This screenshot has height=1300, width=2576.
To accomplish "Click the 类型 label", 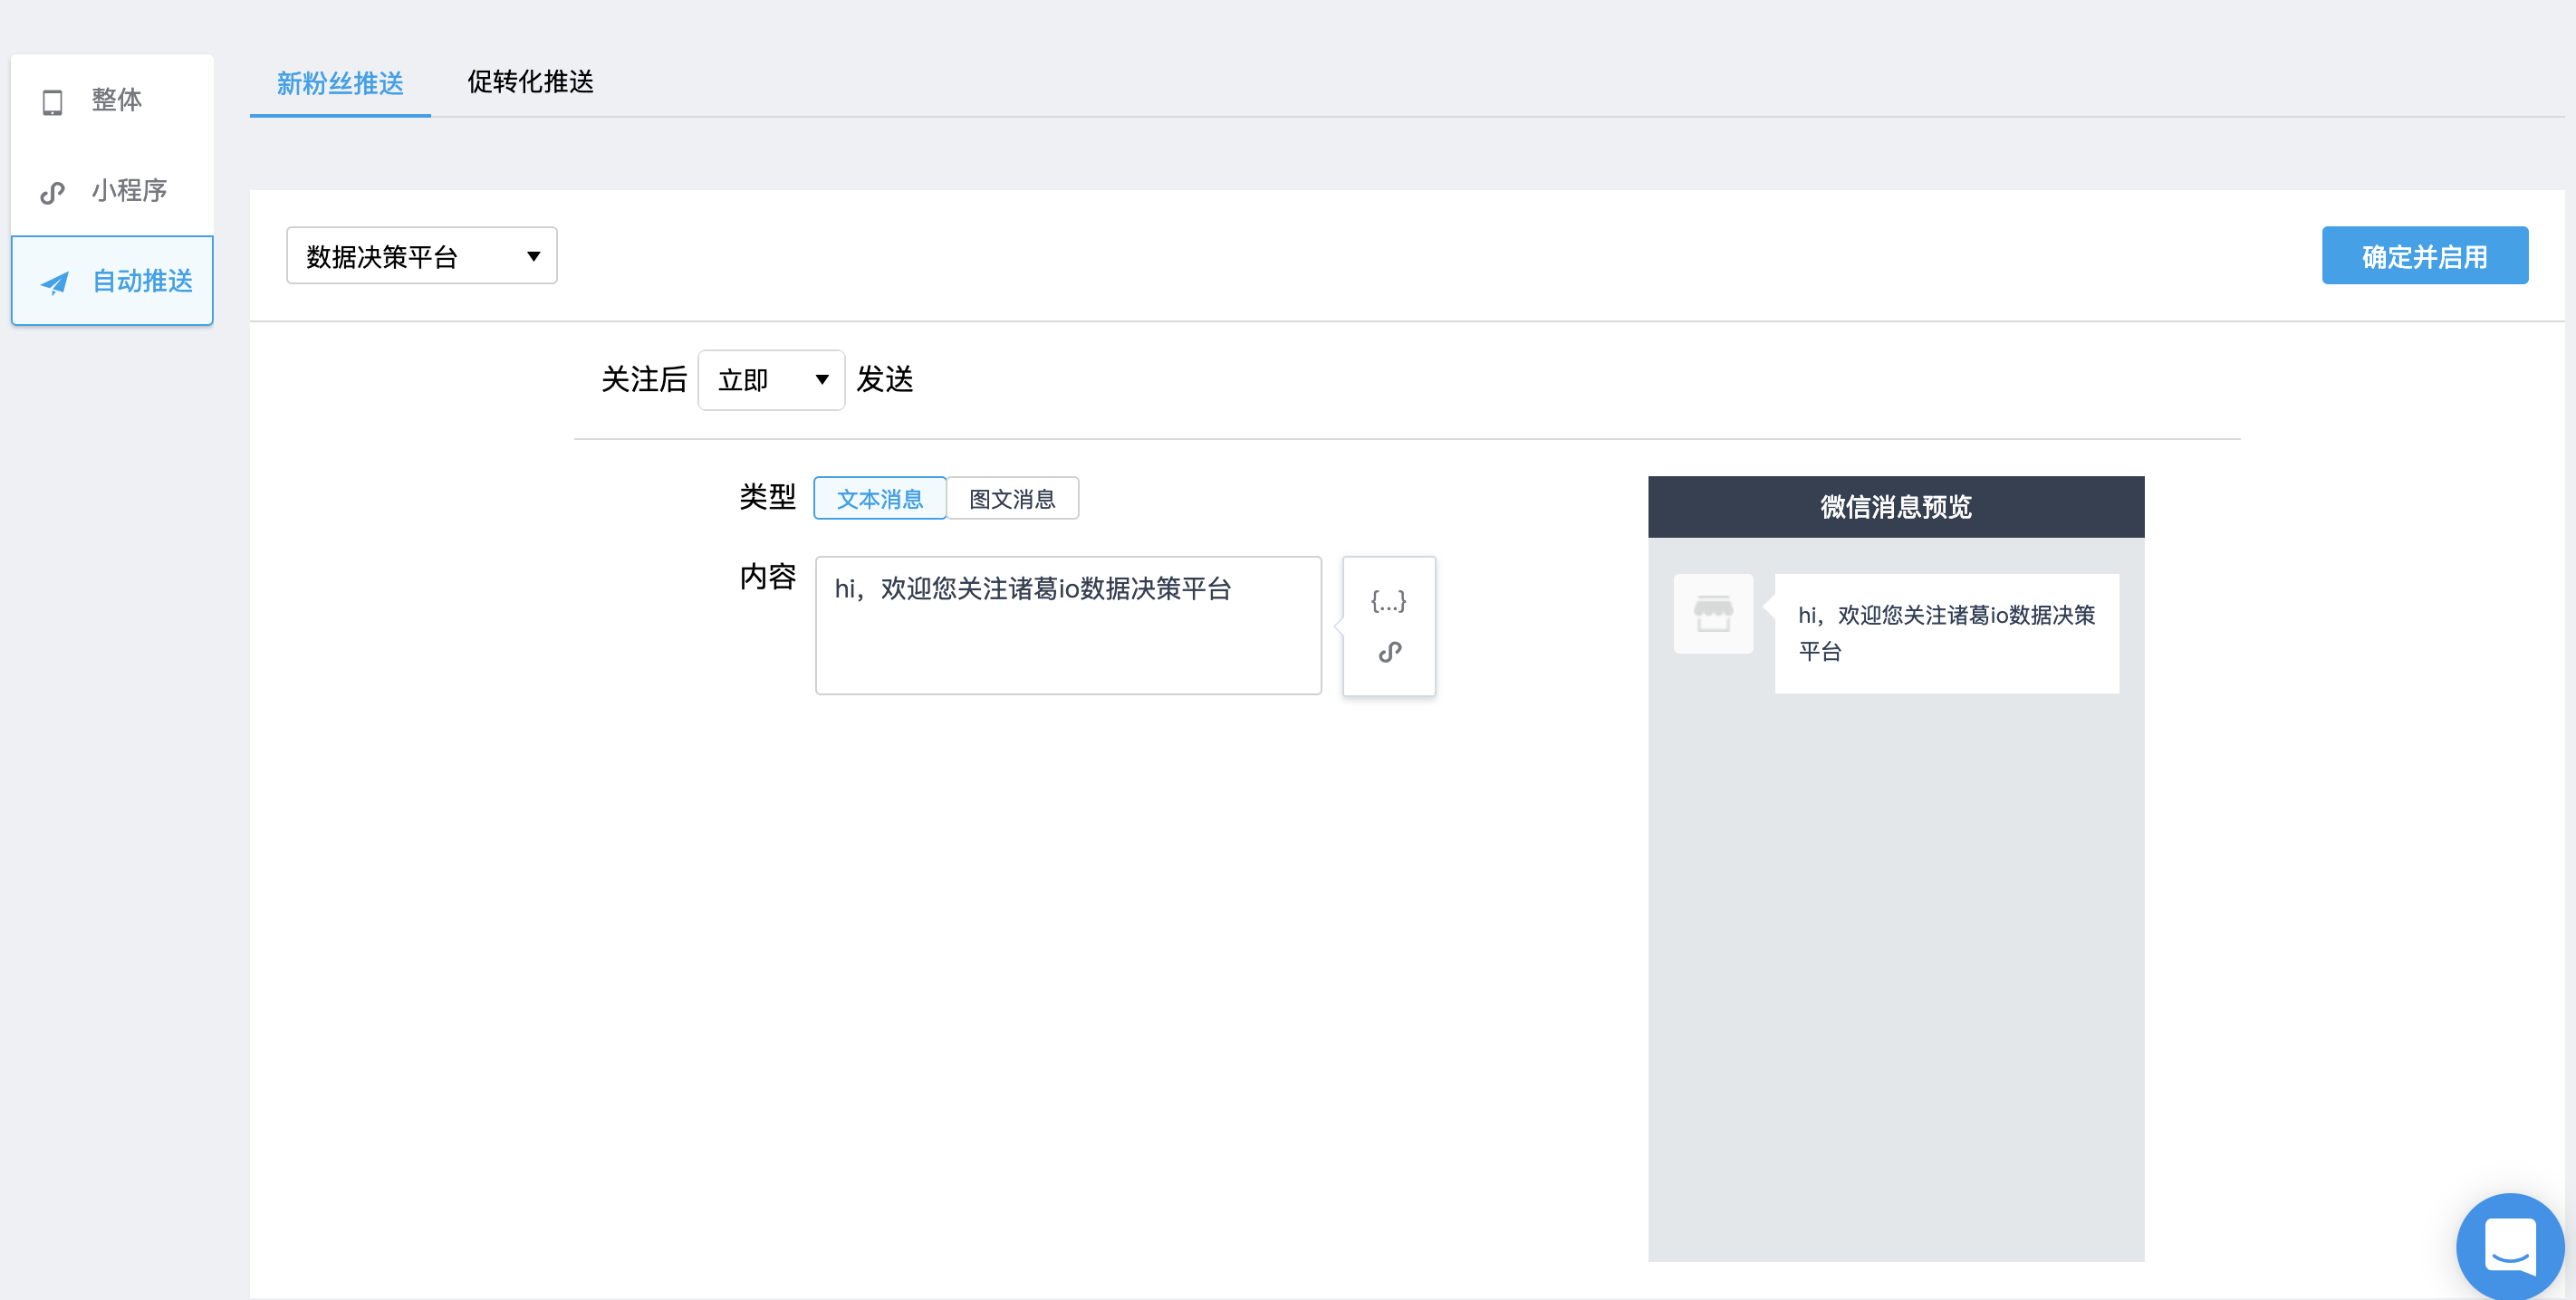I will pos(767,497).
